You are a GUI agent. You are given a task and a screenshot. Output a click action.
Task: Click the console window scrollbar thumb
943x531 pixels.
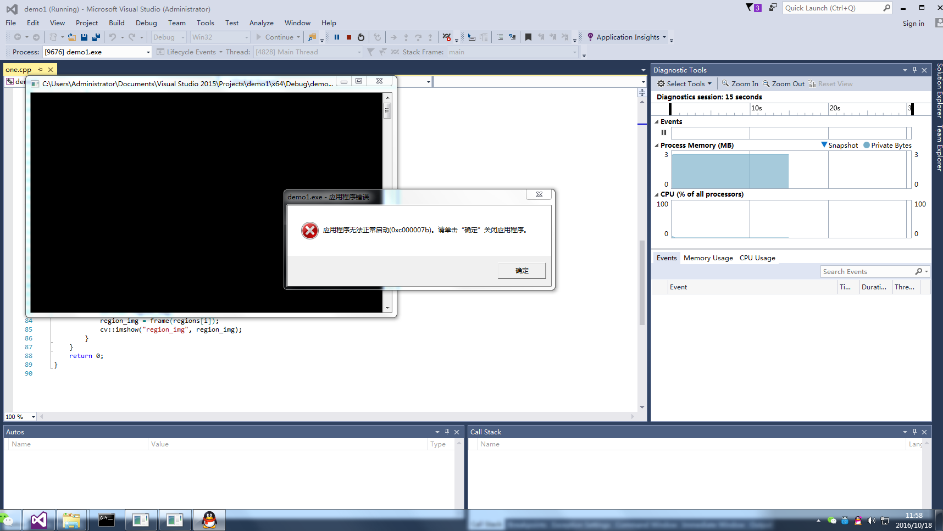coord(387,110)
